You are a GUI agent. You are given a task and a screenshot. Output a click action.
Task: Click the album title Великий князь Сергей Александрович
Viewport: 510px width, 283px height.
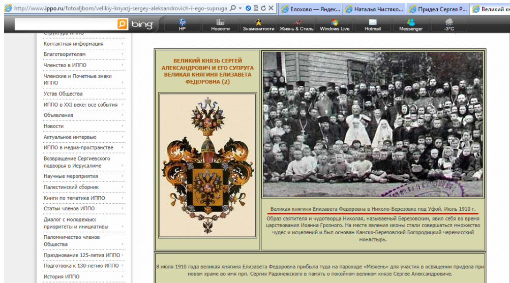pos(207,71)
